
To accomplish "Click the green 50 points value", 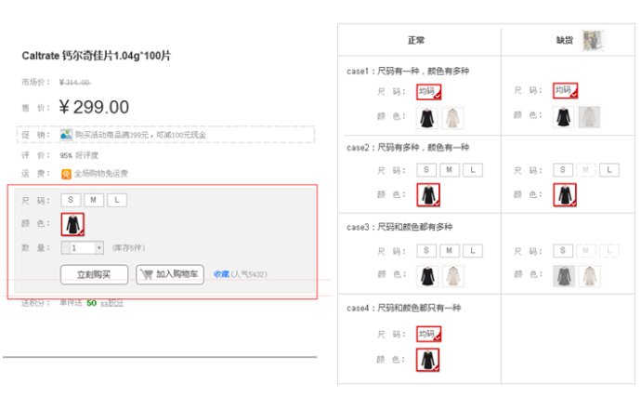I will [x=92, y=303].
